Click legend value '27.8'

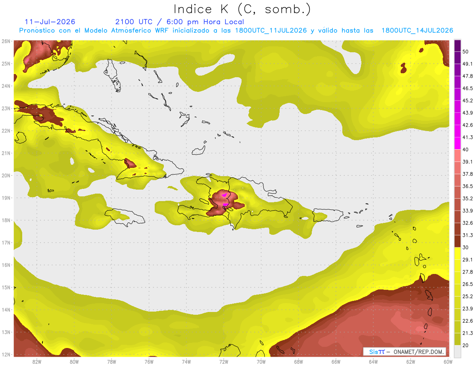click(x=468, y=272)
